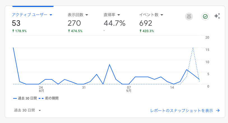Click the green up arrow beside 178.9%
This screenshot has height=123, width=228.
[13, 31]
